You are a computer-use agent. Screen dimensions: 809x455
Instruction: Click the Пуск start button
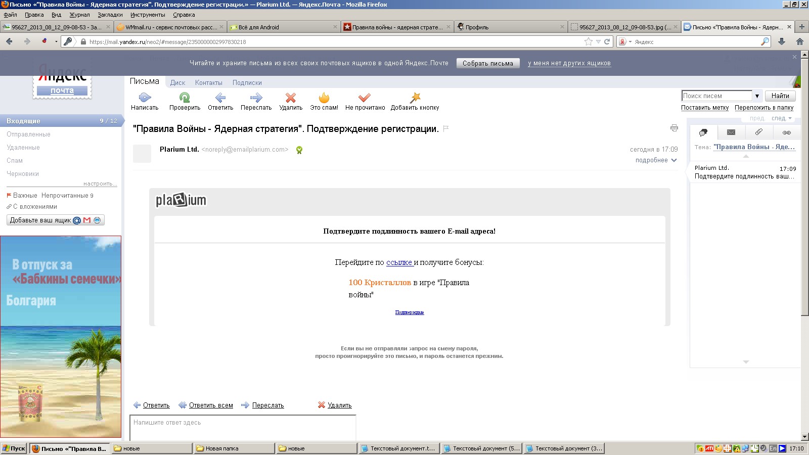pos(14,448)
